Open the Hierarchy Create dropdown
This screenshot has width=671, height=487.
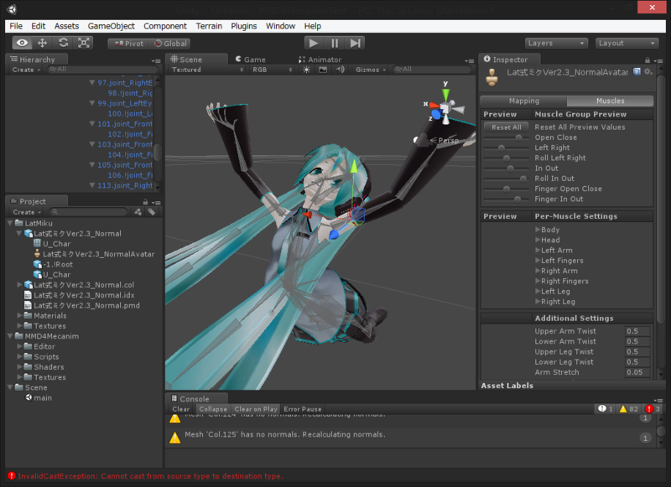click(26, 70)
